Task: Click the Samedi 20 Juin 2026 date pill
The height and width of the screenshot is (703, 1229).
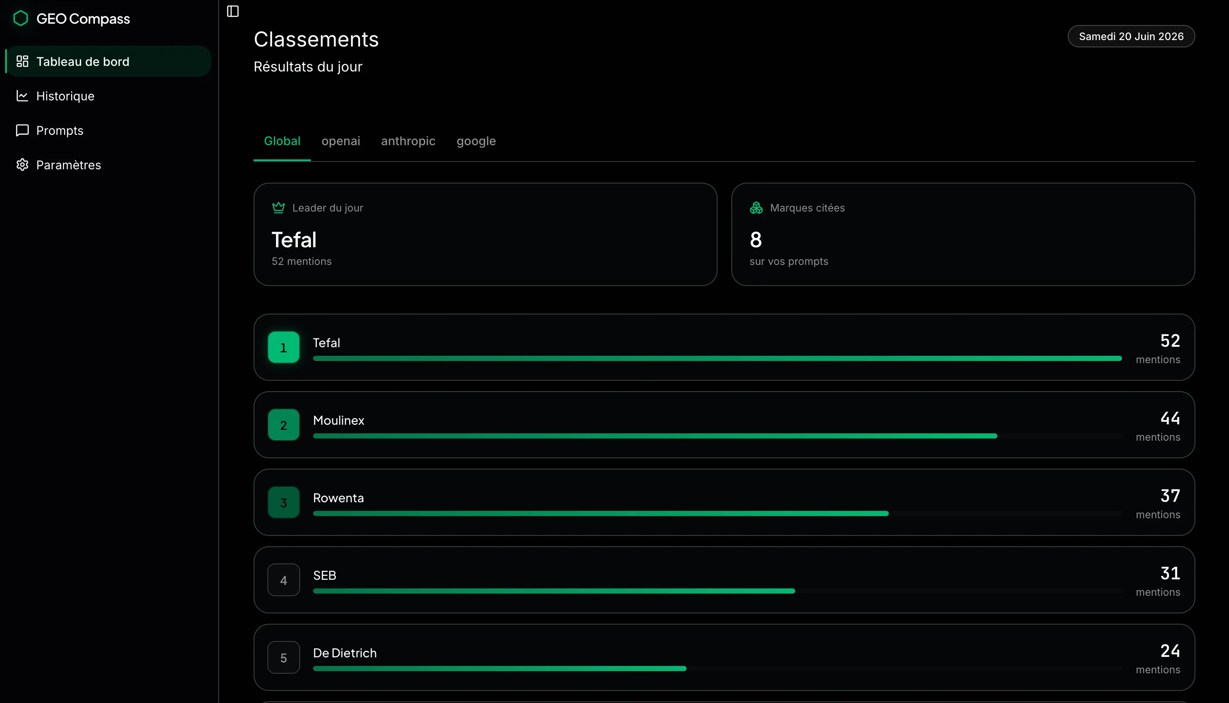Action: (x=1131, y=36)
